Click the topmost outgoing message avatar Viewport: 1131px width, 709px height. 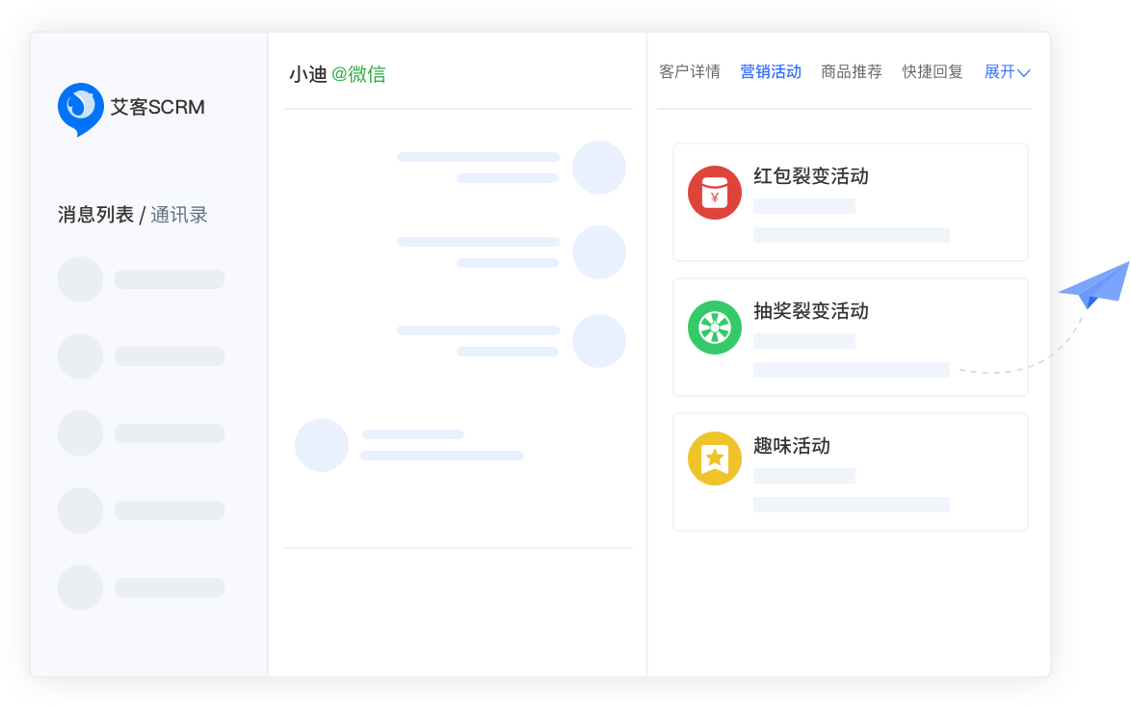tap(598, 168)
